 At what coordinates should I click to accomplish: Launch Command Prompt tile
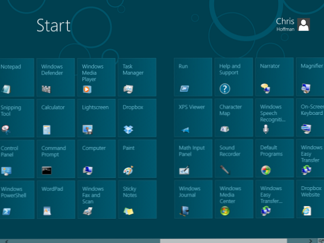click(x=56, y=159)
